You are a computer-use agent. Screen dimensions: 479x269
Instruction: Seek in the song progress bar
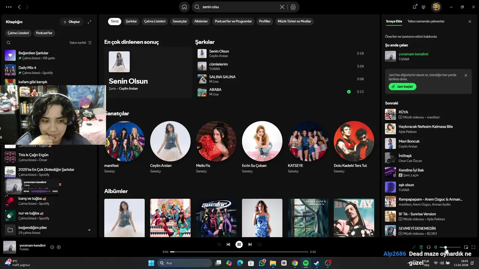(x=239, y=252)
